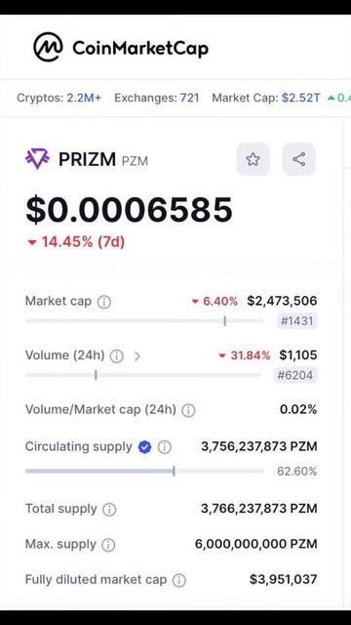Add PRIZM to watchlist with star icon
Image resolution: width=351 pixels, height=625 pixels.
click(253, 159)
